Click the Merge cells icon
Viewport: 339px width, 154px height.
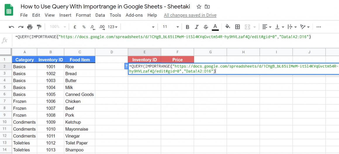247,27
